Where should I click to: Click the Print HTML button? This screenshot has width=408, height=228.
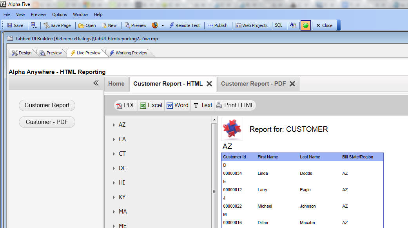(235, 105)
